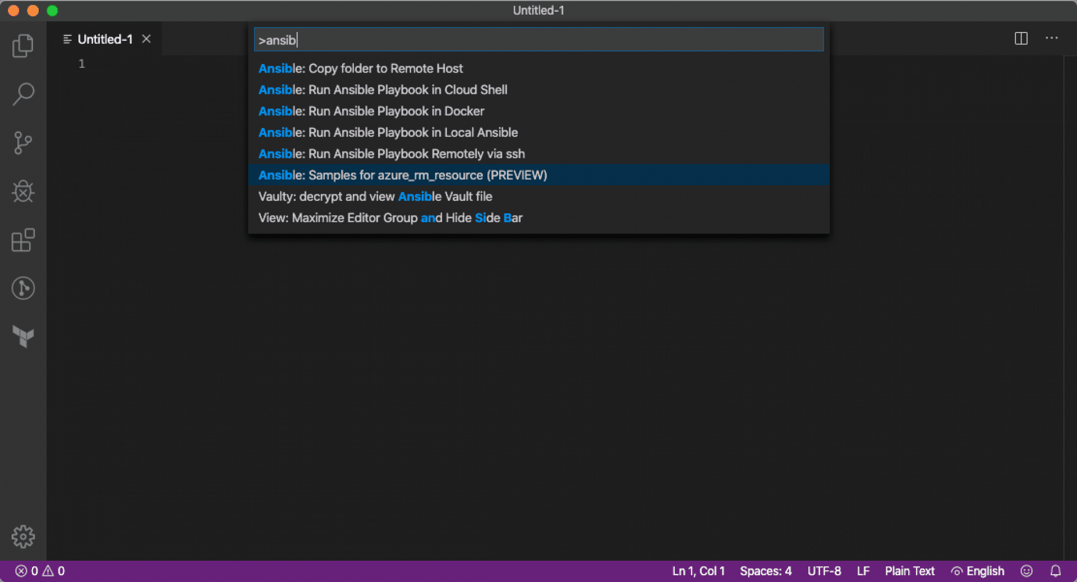
Task: Open Source Control view icon
Action: pos(23,143)
